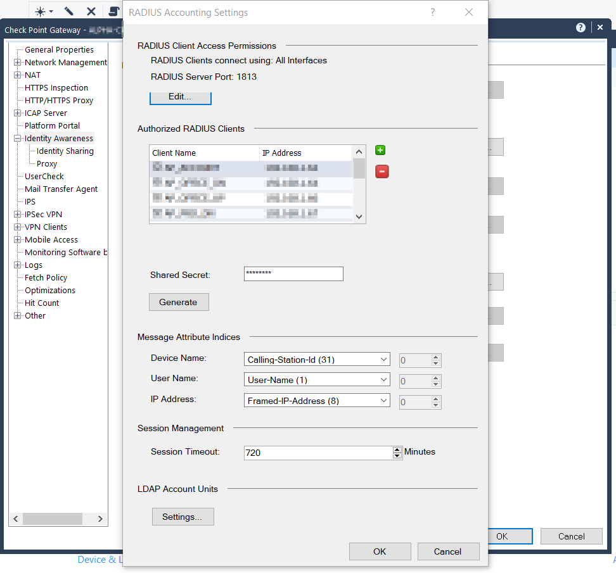Select HTTP/HTTPS Proxy in the tree
616x573 pixels.
(59, 101)
